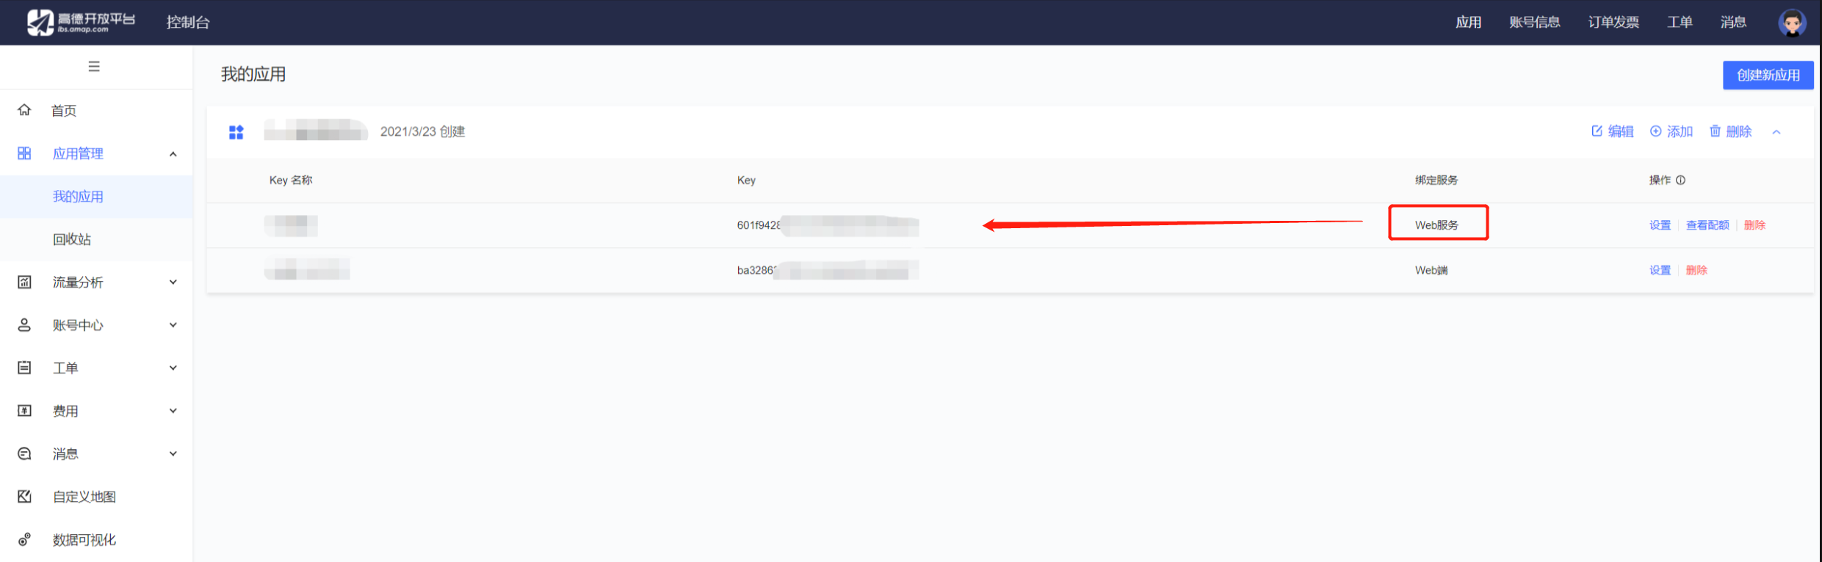Viewport: 1822px width, 562px height.
Task: Click the info icon next to 操作
Action: [1680, 180]
